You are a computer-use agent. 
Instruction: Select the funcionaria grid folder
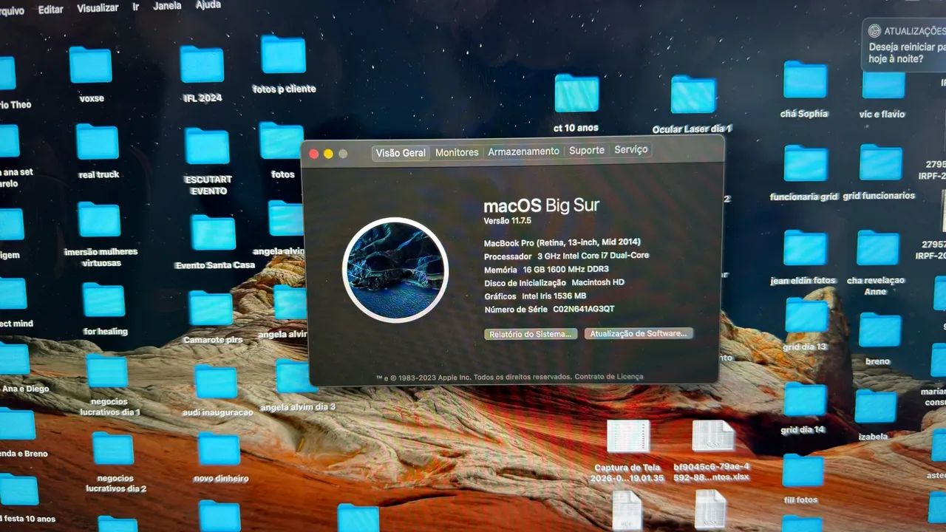point(806,163)
